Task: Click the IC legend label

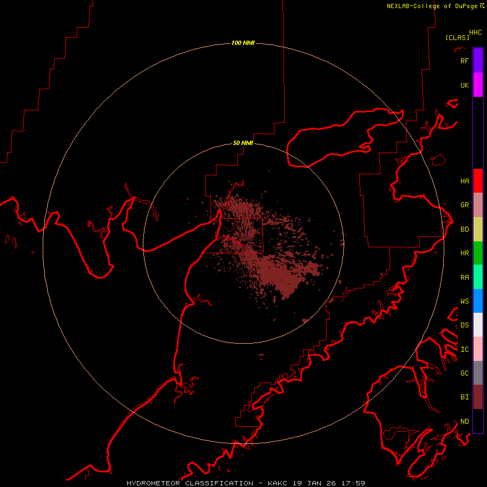Action: pos(464,350)
